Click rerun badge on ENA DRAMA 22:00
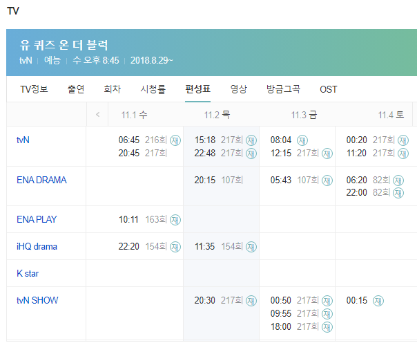 (398, 193)
